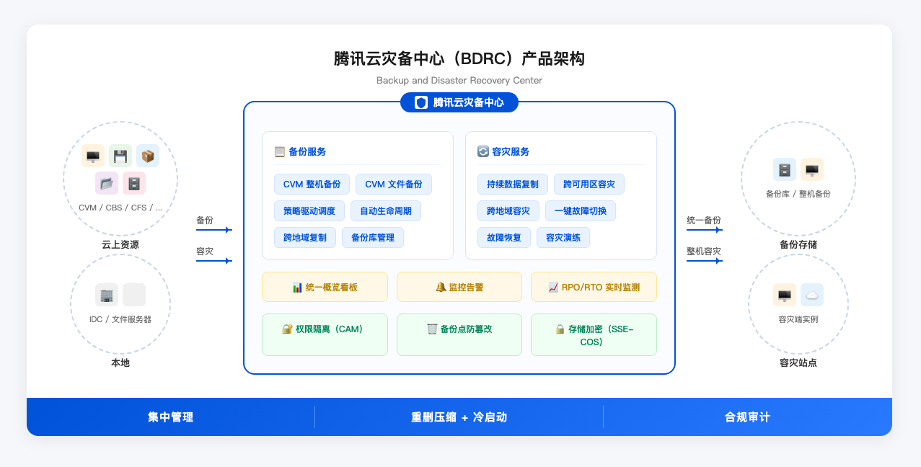Select the 持续数据复制 tag
The width and height of the screenshot is (921, 467).
513,184
